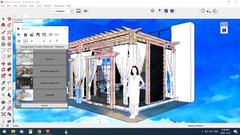Select the Axes tool
The width and height of the screenshot is (240, 135).
click(3, 95)
